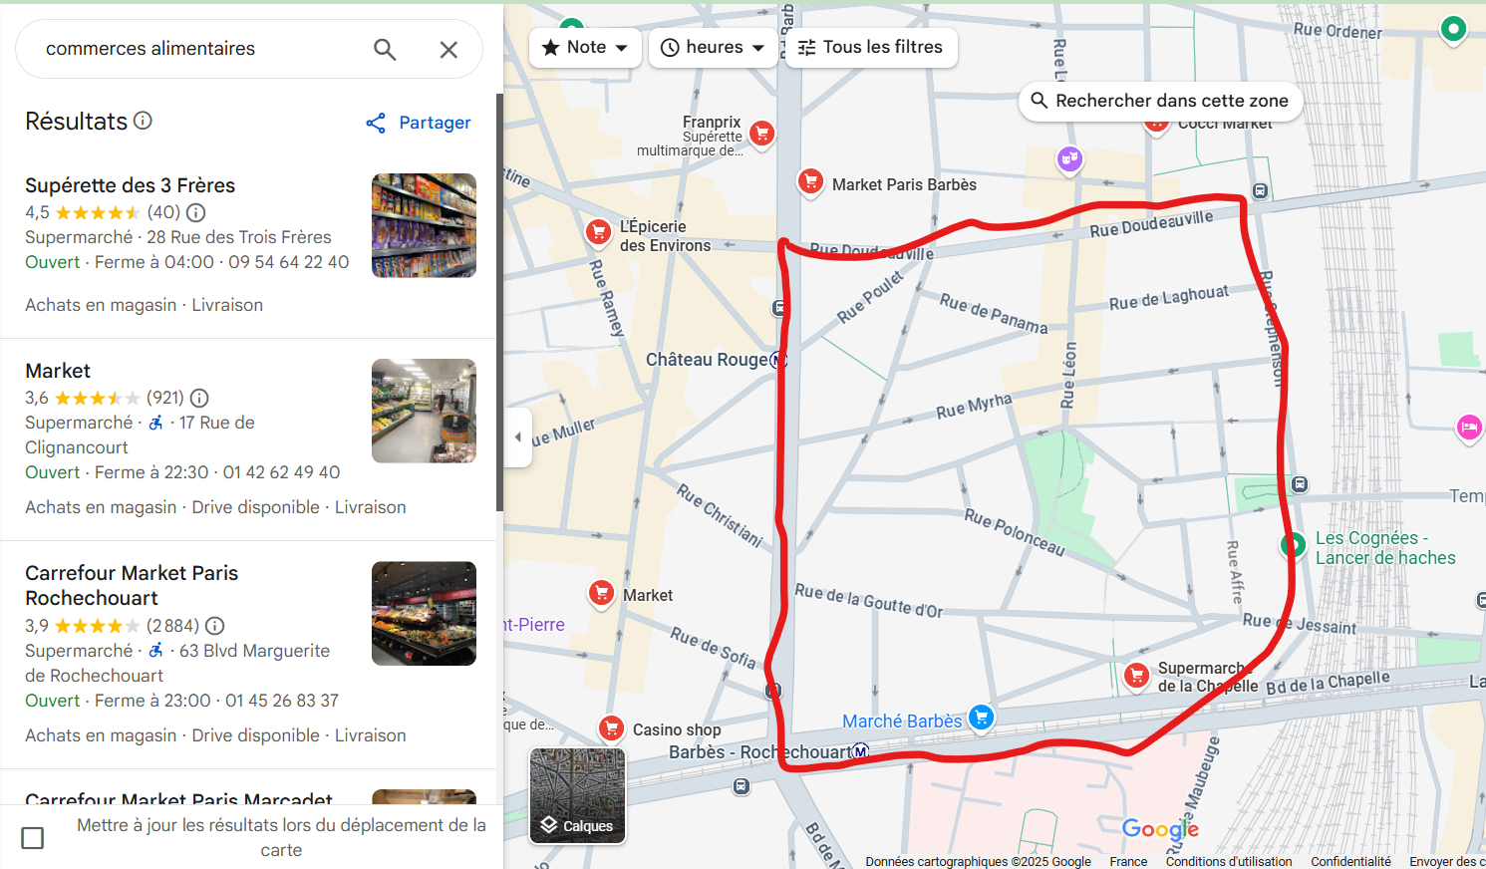Select the Casino shop map marker
The image size is (1486, 869).
pos(611,728)
